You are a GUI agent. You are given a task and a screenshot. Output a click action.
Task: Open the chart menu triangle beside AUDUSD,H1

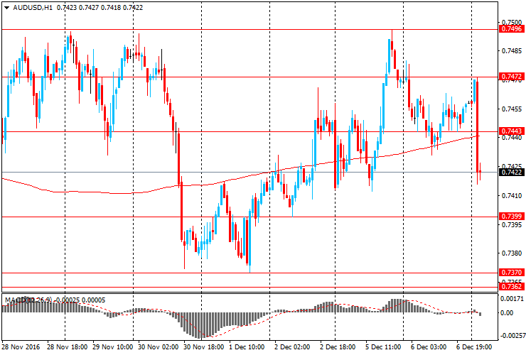pyautogui.click(x=6, y=7)
